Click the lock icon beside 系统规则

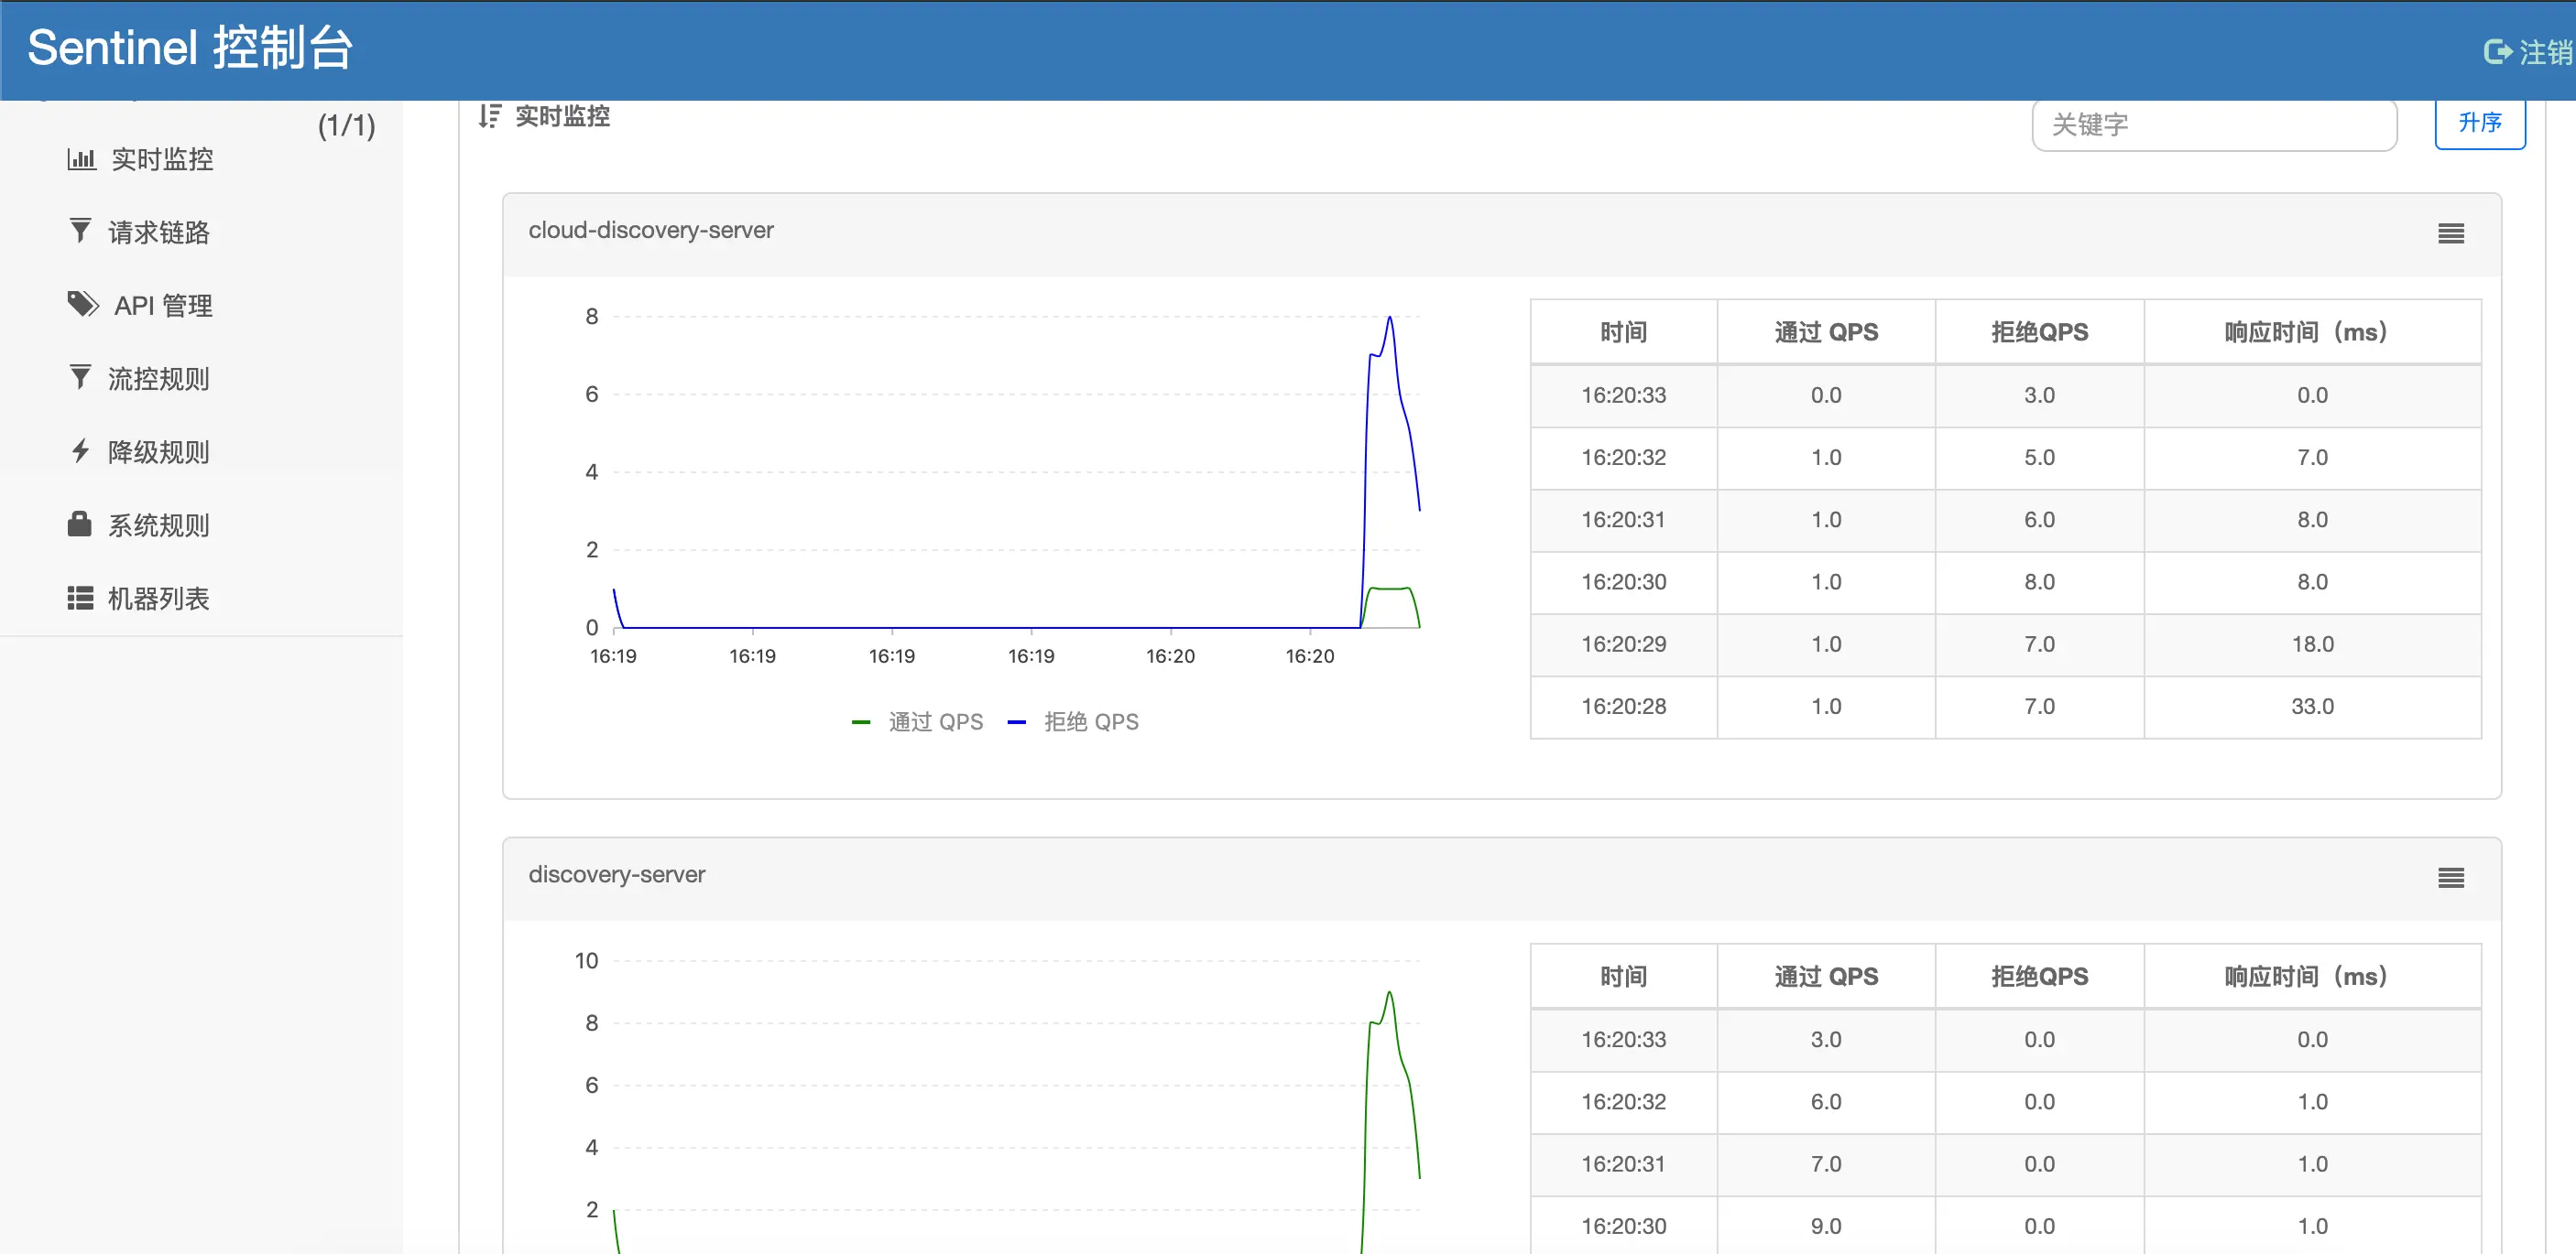click(x=79, y=524)
